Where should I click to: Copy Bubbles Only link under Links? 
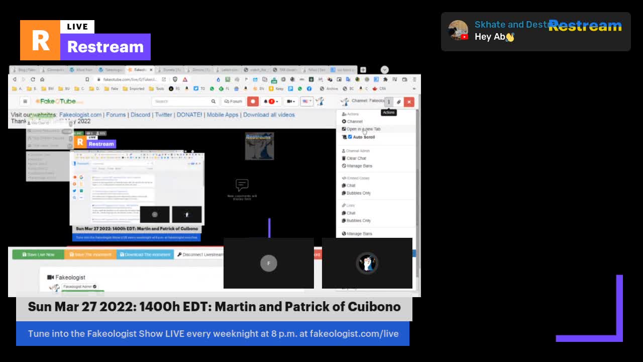click(356, 221)
